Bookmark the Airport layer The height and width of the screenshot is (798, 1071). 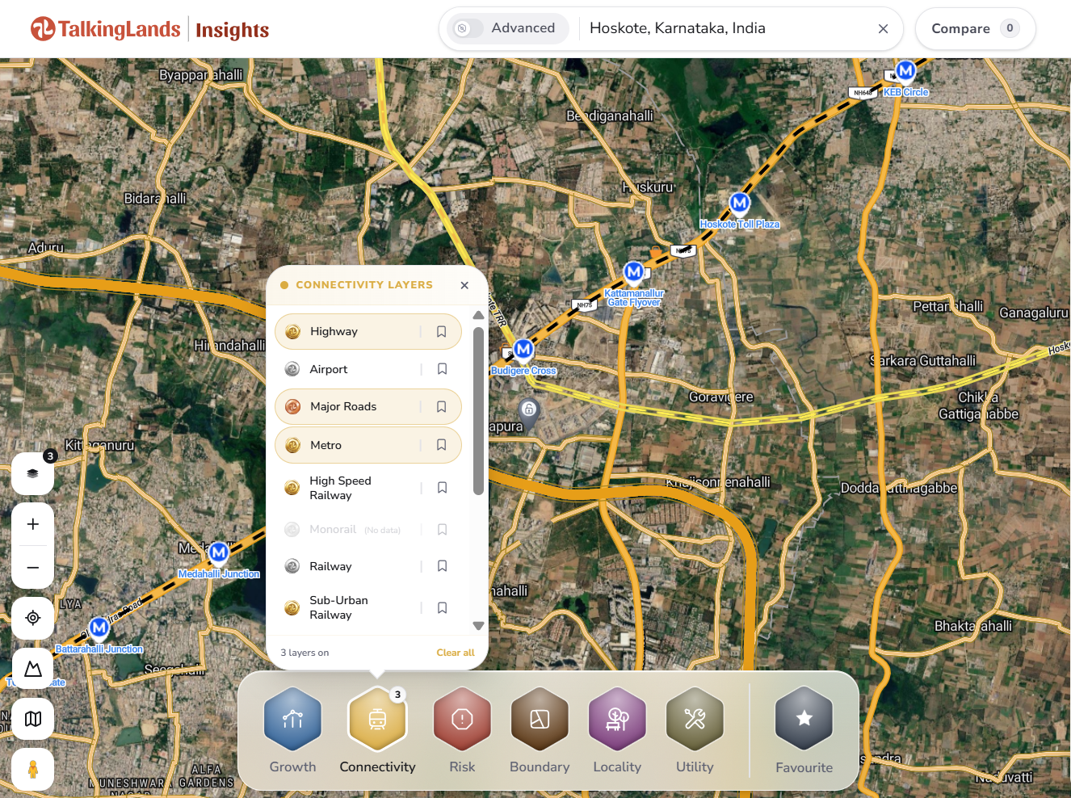pos(442,369)
